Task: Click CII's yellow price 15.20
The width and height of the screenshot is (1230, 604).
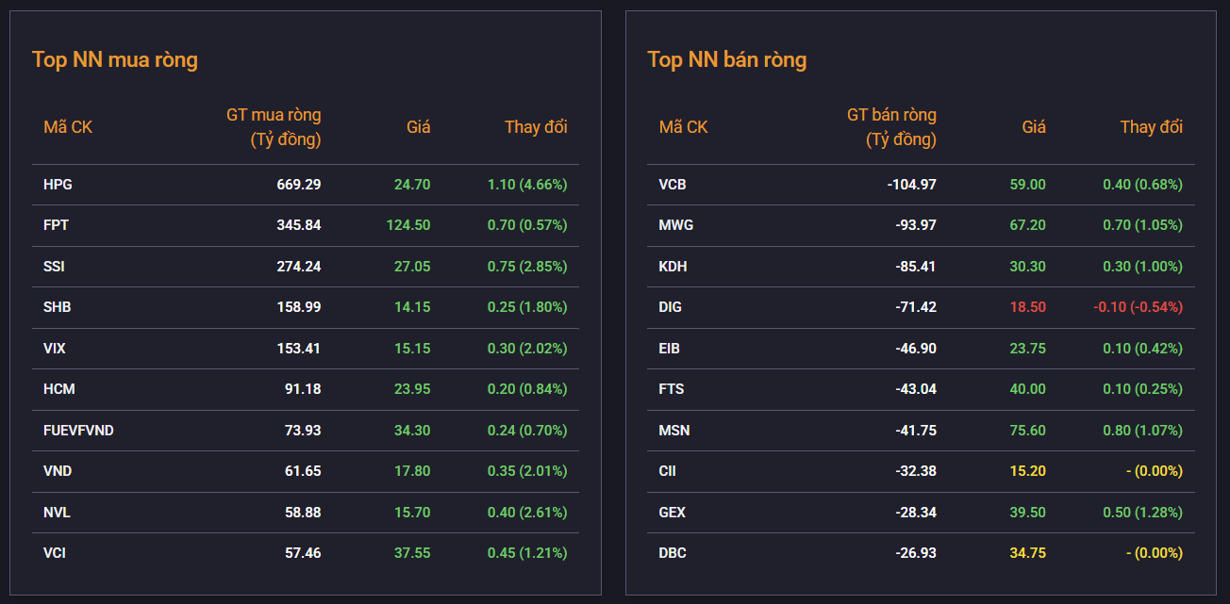Action: pyautogui.click(x=1027, y=471)
